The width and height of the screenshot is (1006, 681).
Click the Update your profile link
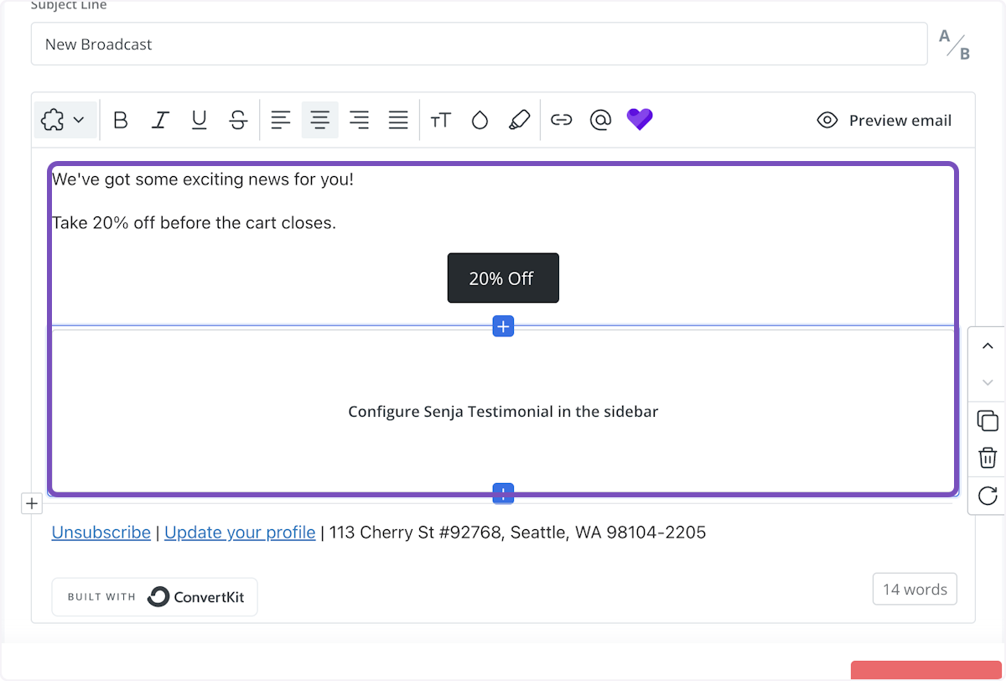[240, 533]
